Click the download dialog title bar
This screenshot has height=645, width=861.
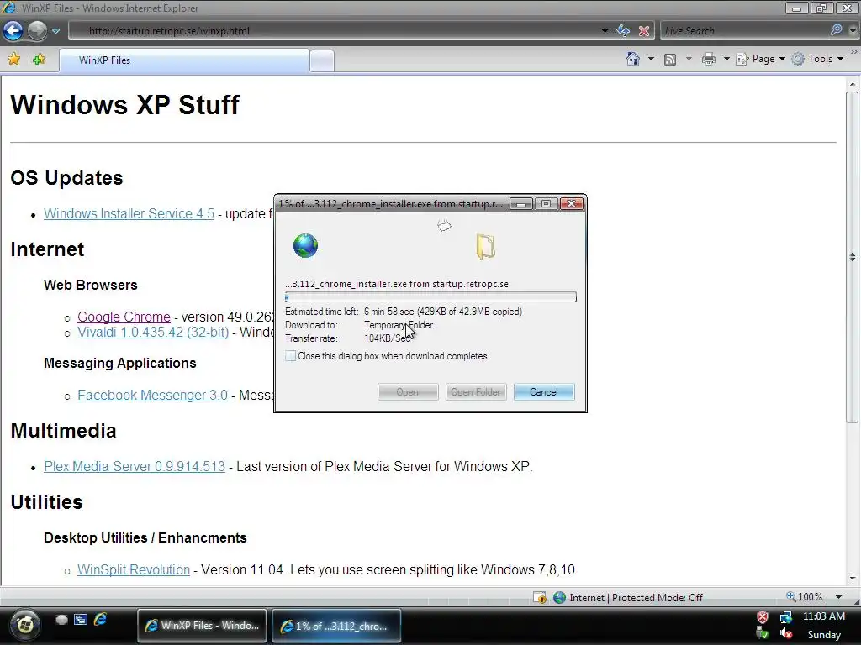(391, 204)
